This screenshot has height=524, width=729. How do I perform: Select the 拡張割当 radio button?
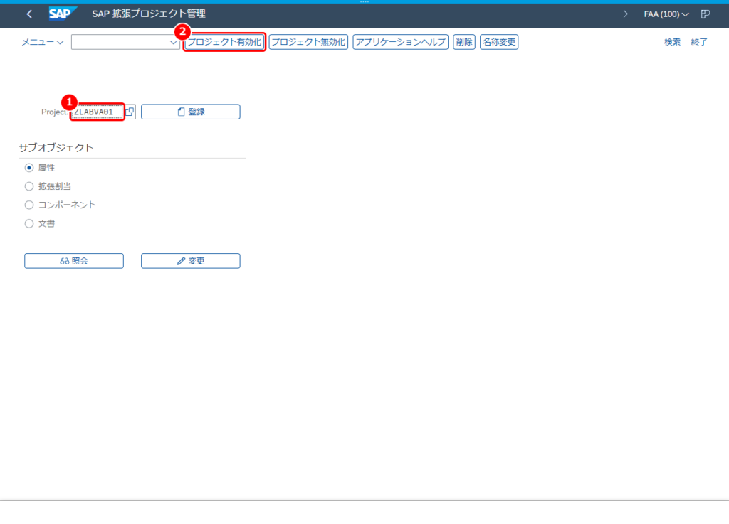point(29,186)
